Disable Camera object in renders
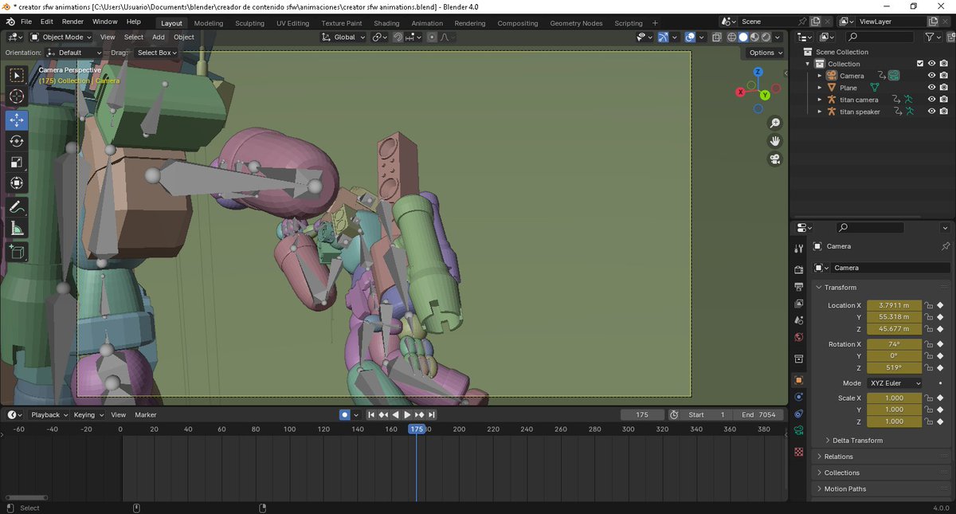The image size is (956, 514). (x=943, y=76)
